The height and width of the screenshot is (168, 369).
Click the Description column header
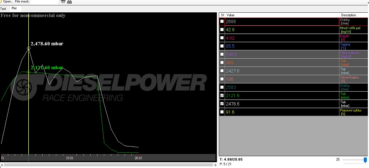(x=353, y=15)
